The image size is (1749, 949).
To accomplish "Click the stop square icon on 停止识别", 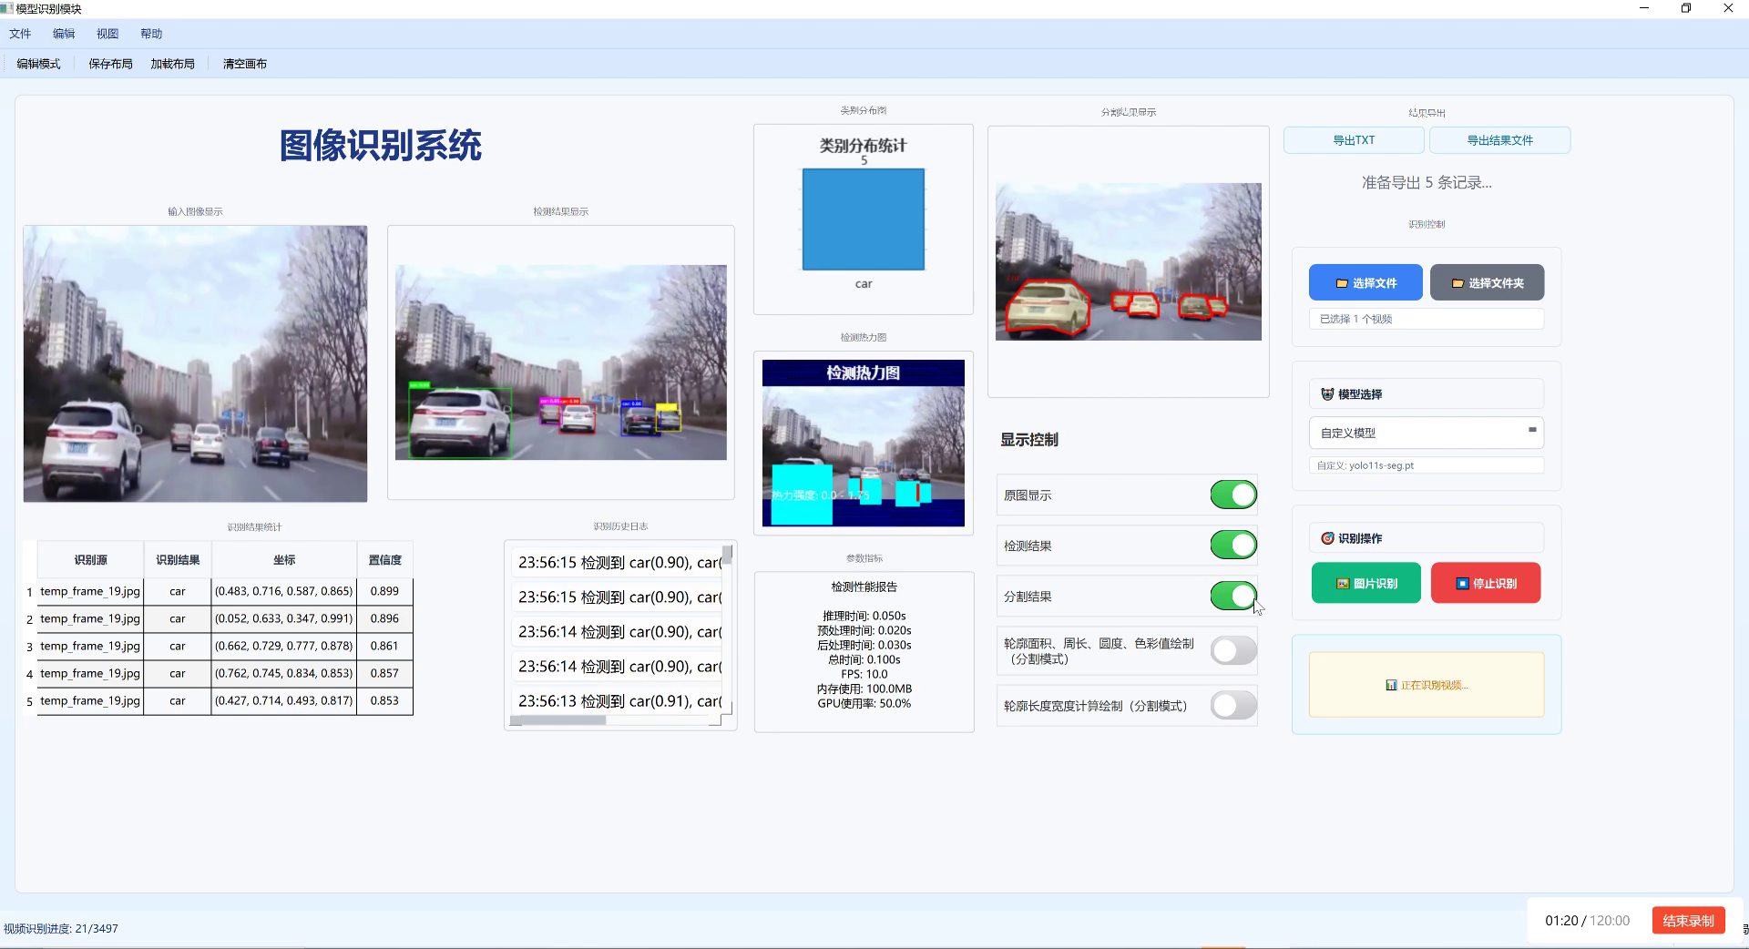I will (1462, 582).
